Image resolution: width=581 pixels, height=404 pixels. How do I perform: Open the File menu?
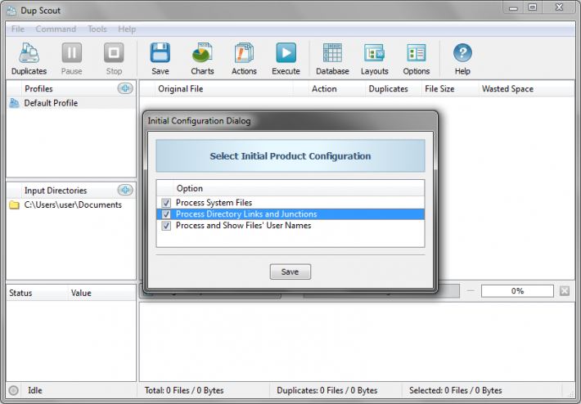click(x=17, y=29)
